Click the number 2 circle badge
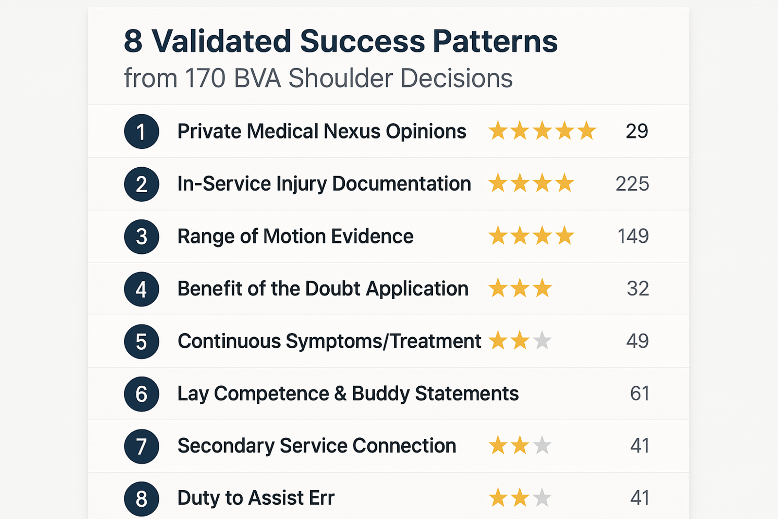The height and width of the screenshot is (519, 778). 141,184
